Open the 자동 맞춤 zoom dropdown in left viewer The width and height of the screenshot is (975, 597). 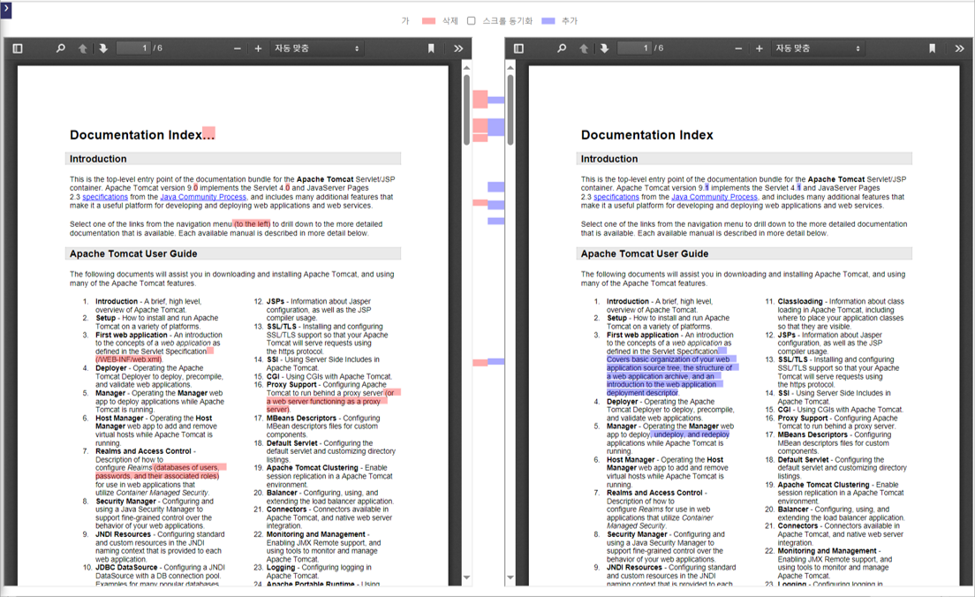(317, 49)
